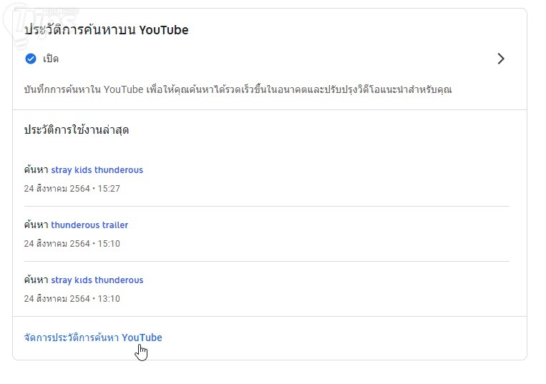
Task: Click ค้นหา label of the 13:10 entry
Action: click(x=36, y=280)
